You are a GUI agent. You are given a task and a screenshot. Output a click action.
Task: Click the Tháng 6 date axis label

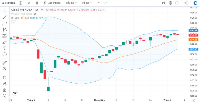tap(167, 100)
